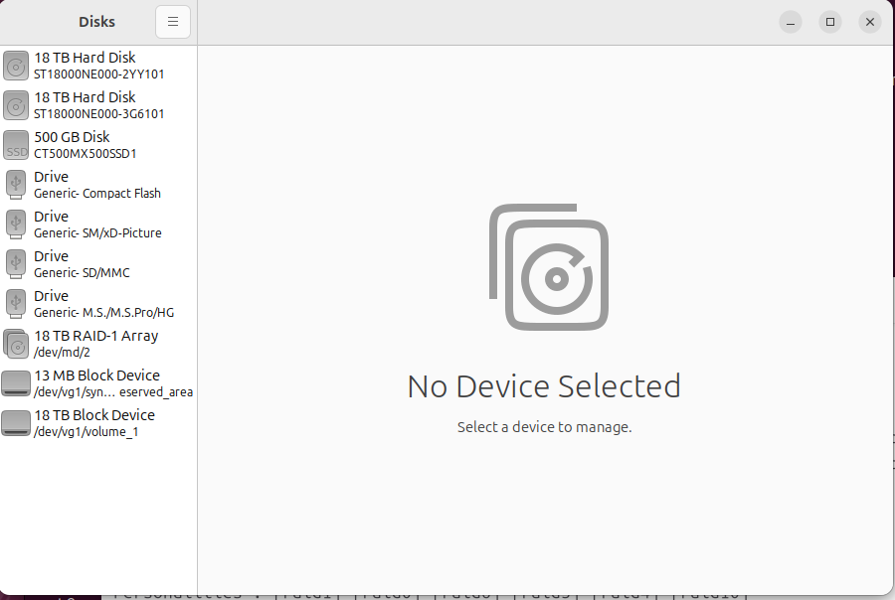Select the ST18000NE000-2YY101 hard disk icon
This screenshot has height=600, width=895.
[16, 66]
